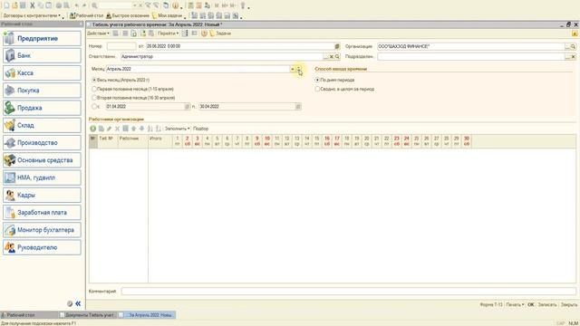Click the Месяц field spinner control
The height and width of the screenshot is (326, 580).
(299, 69)
